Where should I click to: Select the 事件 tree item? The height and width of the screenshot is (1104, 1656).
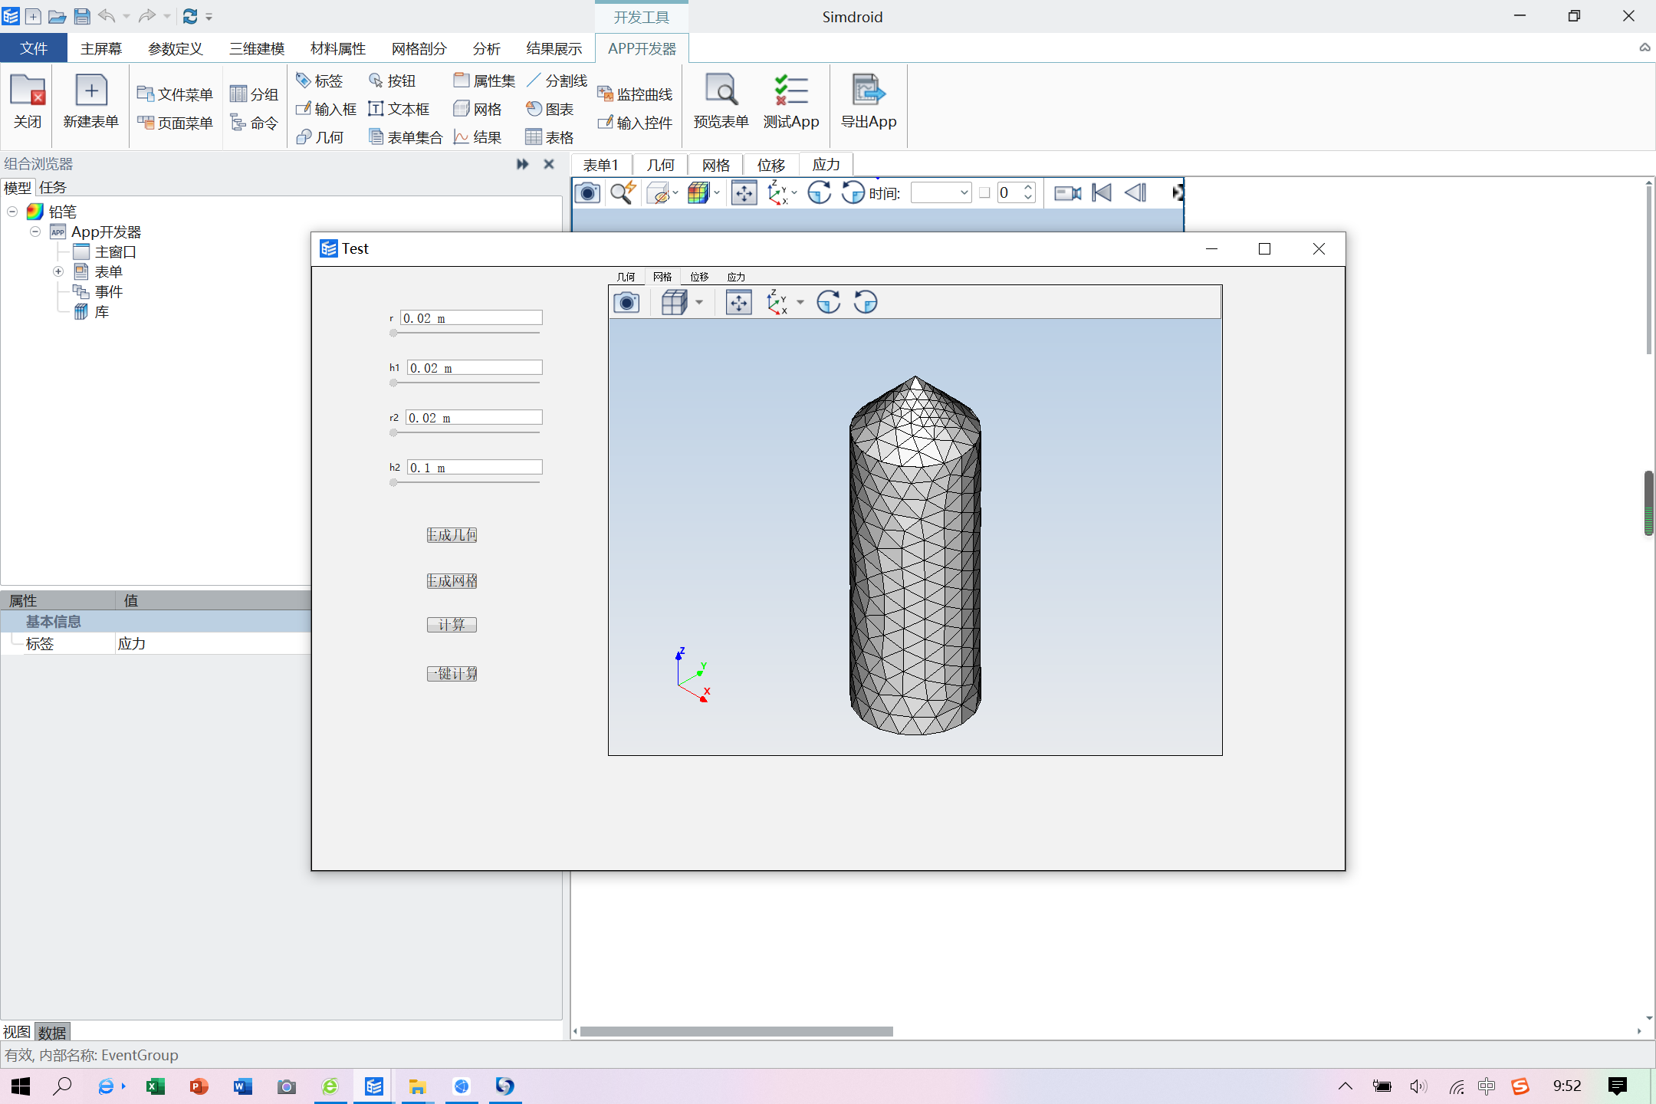click(x=98, y=291)
